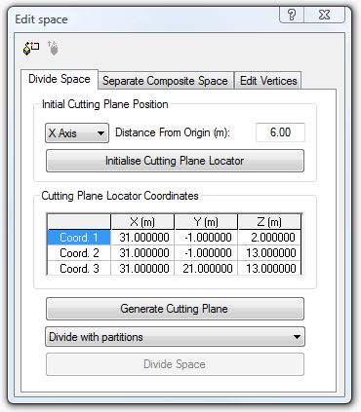Click the Generate Cutting Plane button
The height and width of the screenshot is (412, 361).
click(175, 309)
